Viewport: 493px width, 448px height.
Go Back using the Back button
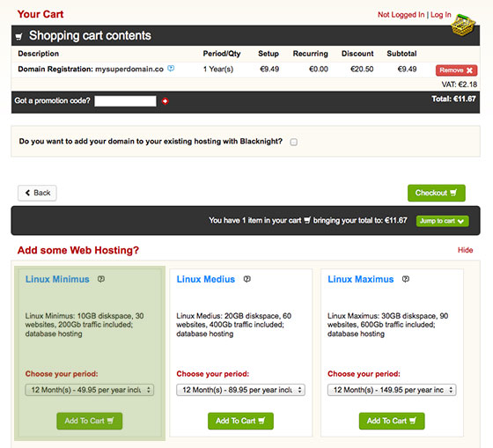[37, 193]
